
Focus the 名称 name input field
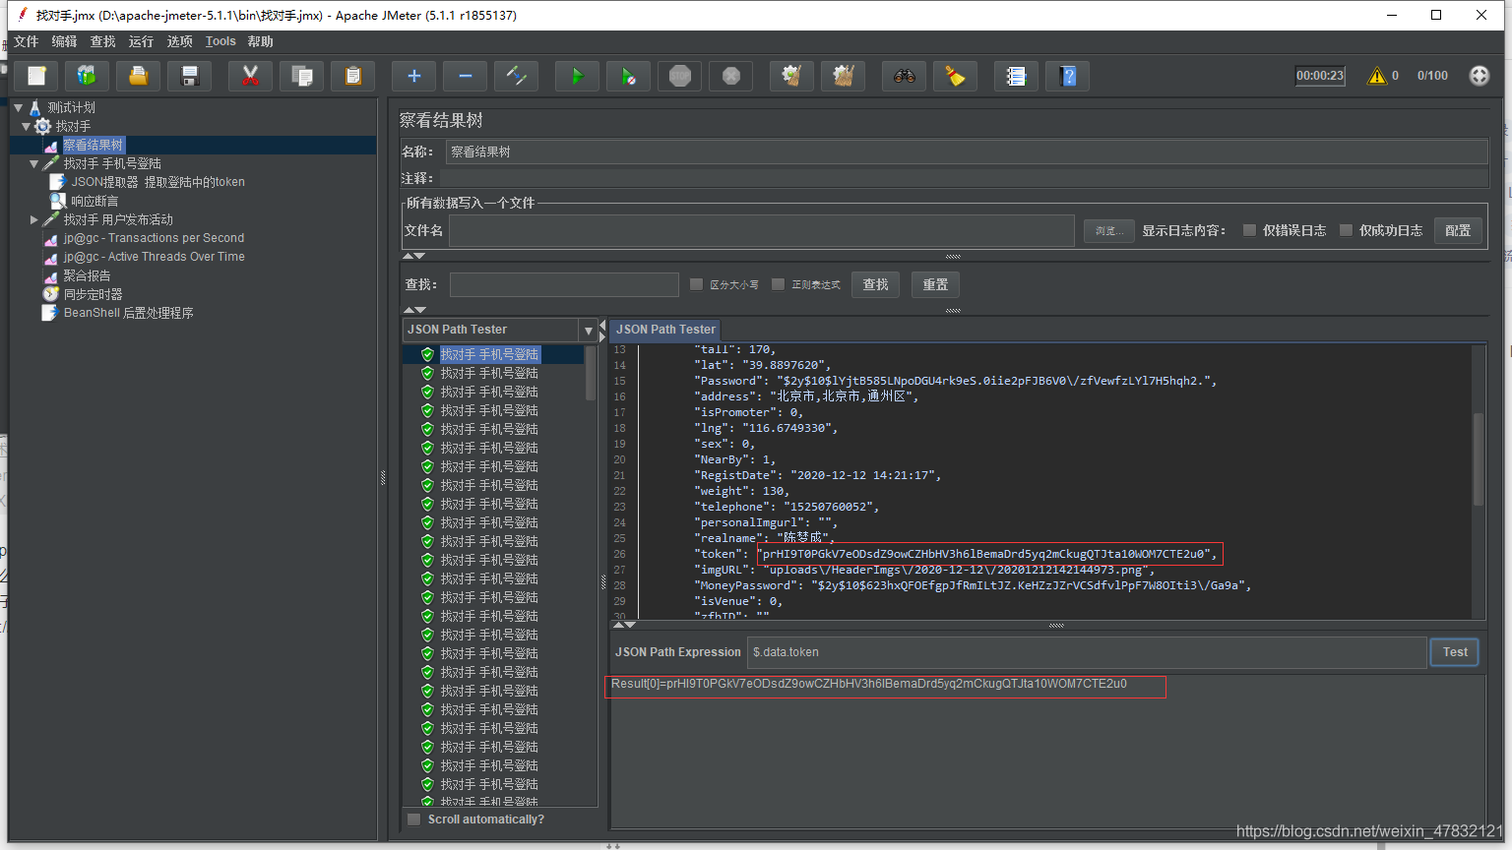point(967,152)
